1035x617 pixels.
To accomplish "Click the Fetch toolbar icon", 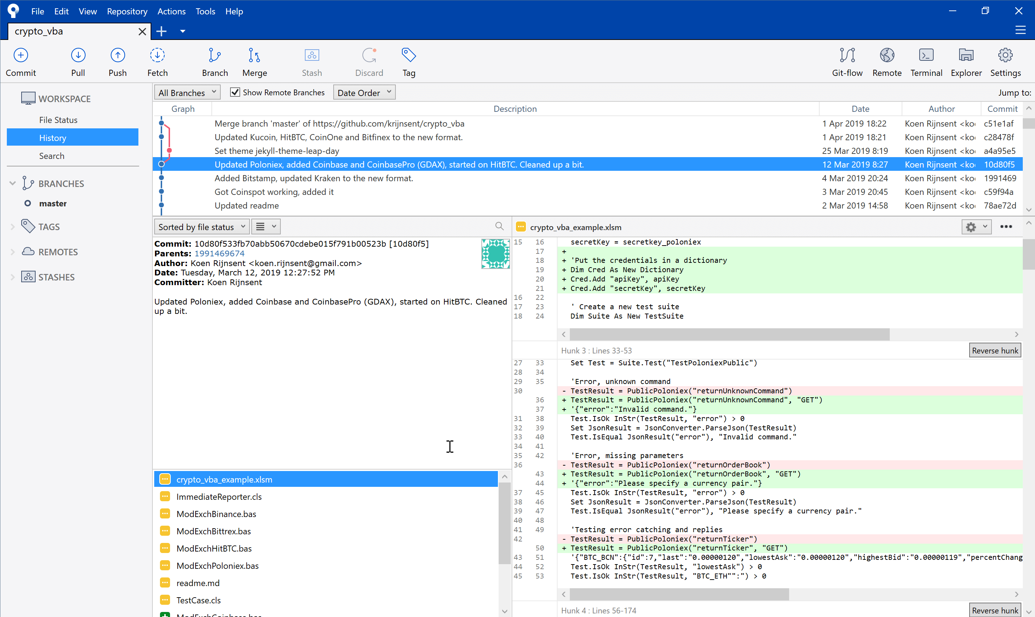I will (157, 55).
